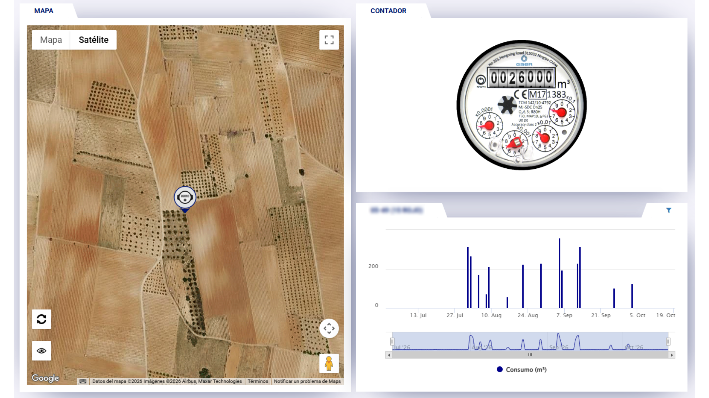Open Términos link
The width and height of the screenshot is (709, 398).
coord(258,381)
